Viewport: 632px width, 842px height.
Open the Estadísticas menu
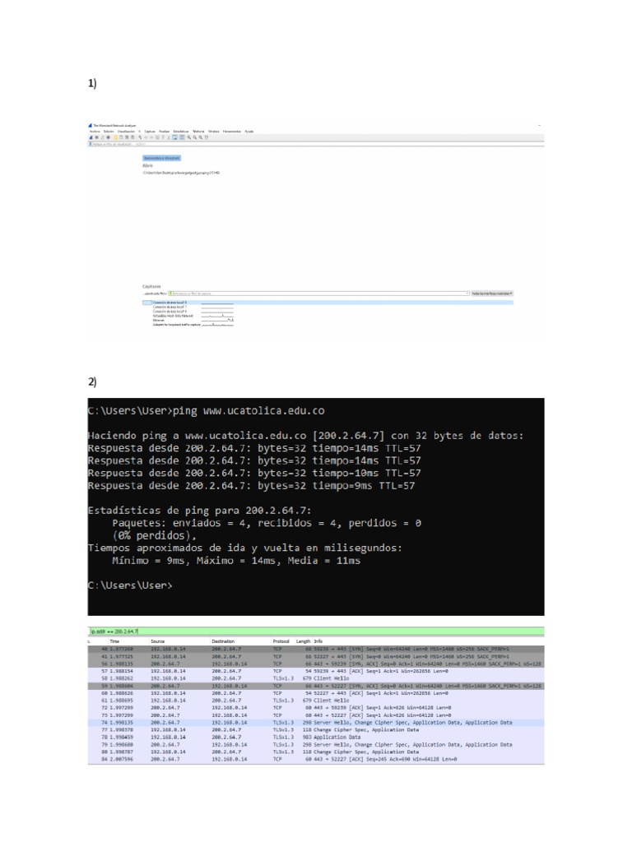[181, 132]
